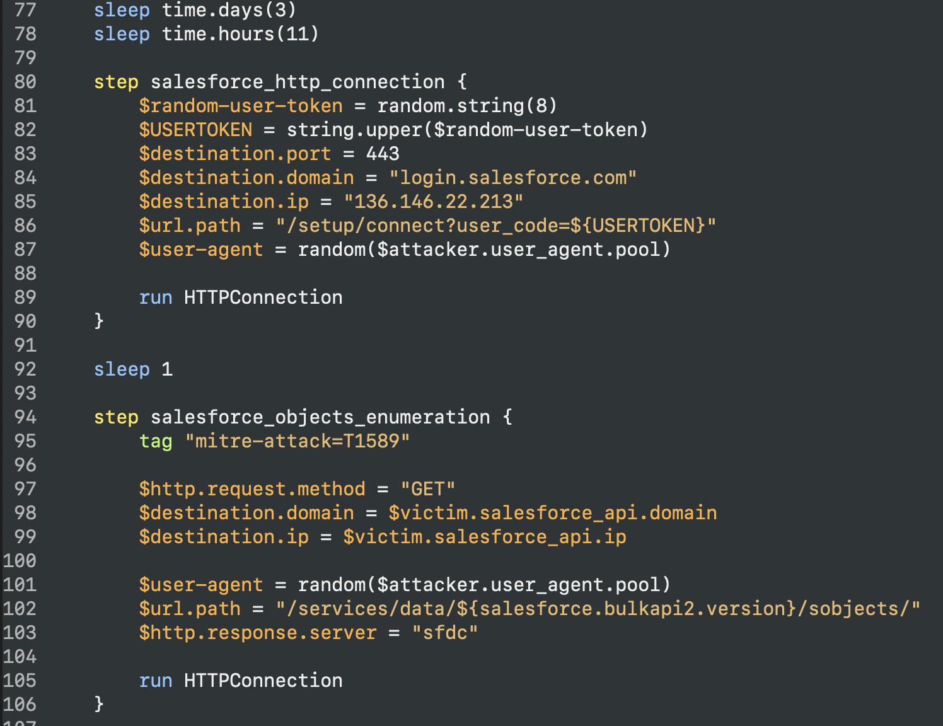Click time.hours(11) on line 78
This screenshot has width=943, height=726.
pos(240,34)
